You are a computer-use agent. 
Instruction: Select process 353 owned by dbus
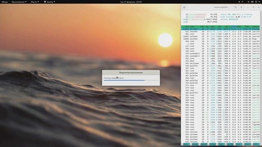click(220, 61)
